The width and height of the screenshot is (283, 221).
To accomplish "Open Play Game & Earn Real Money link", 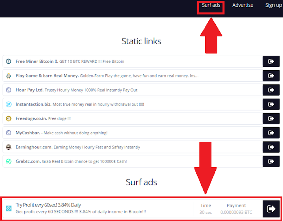I will pyautogui.click(x=47, y=76).
